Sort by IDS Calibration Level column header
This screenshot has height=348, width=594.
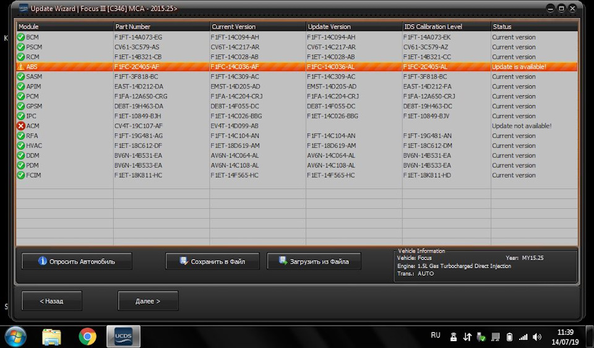click(x=446, y=27)
